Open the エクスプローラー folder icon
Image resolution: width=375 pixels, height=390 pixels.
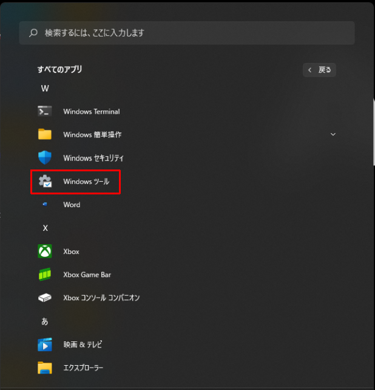[x=45, y=368]
